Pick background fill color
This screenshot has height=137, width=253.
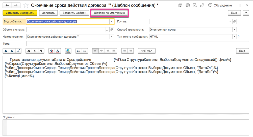[52, 51]
